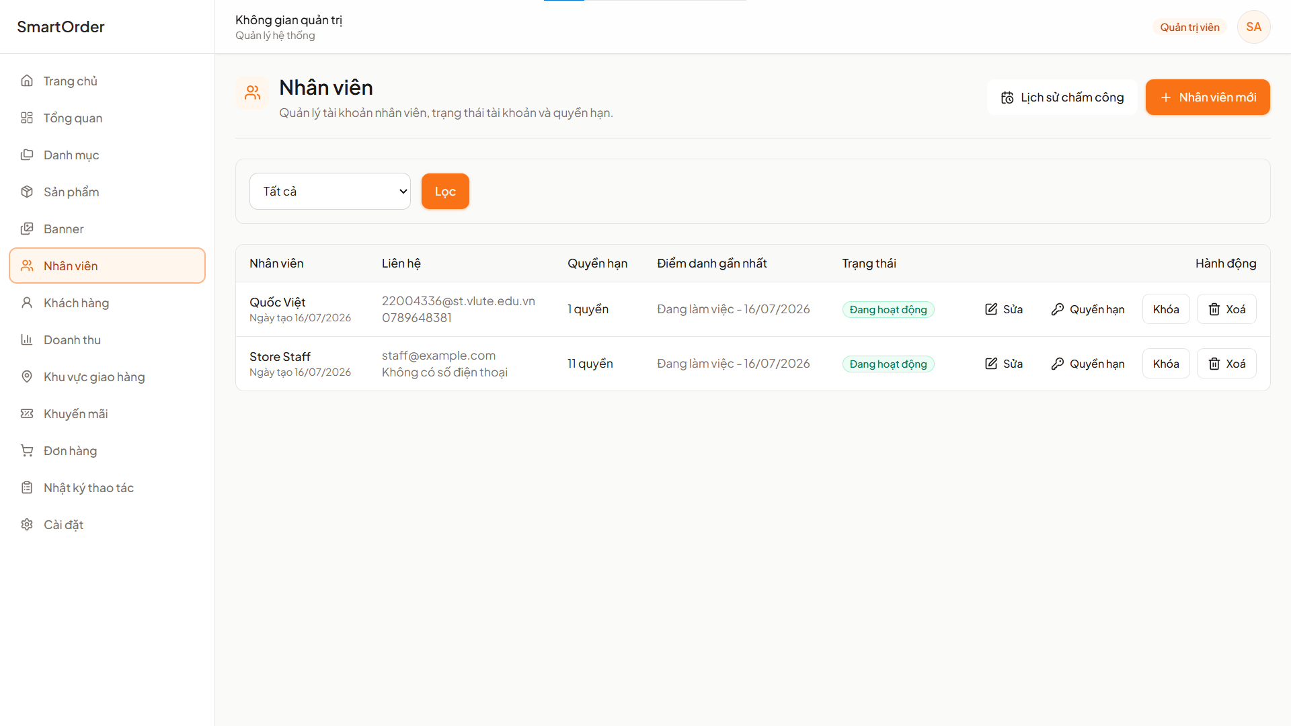Click the Khách hàng user icon
Screen dimensions: 1291x726
[27, 302]
